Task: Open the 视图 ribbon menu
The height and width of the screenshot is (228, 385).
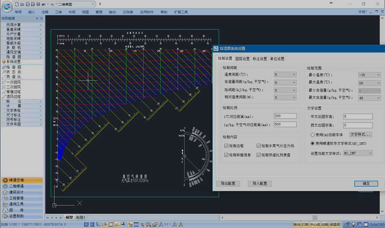Action: pyautogui.click(x=86, y=12)
